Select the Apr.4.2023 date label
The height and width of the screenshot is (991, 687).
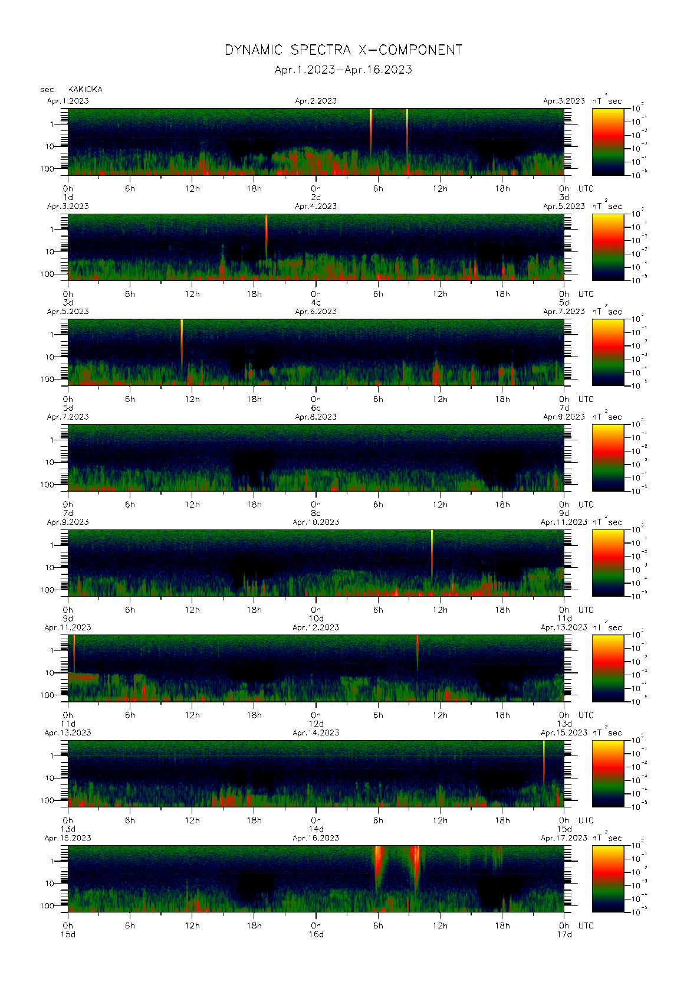316,207
